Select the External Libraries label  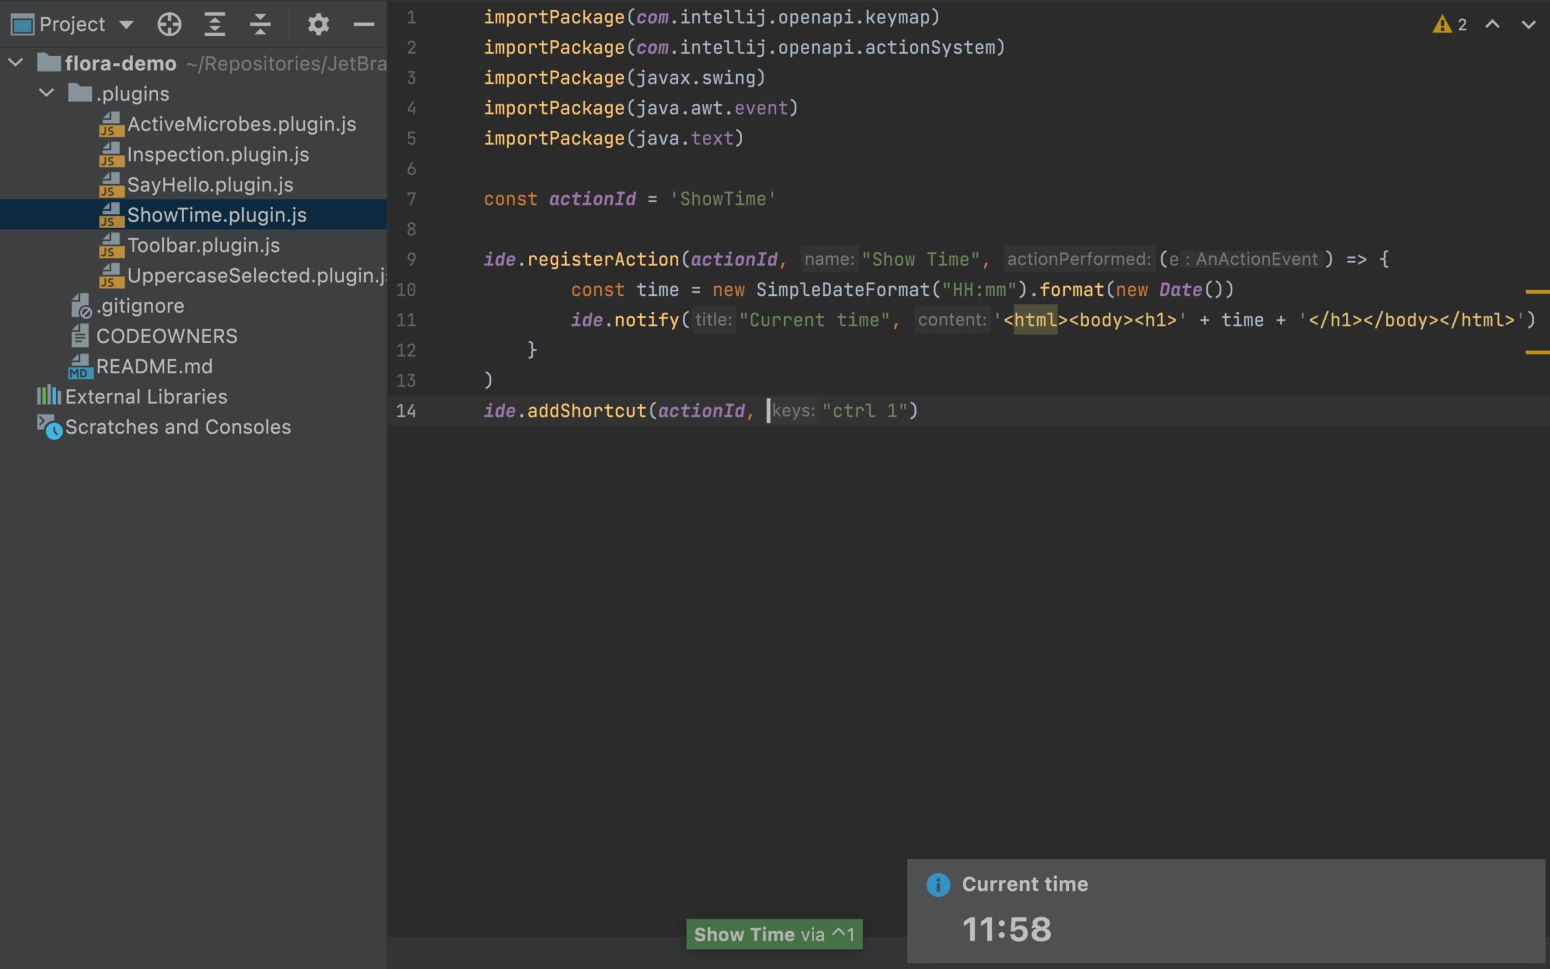[x=147, y=397]
